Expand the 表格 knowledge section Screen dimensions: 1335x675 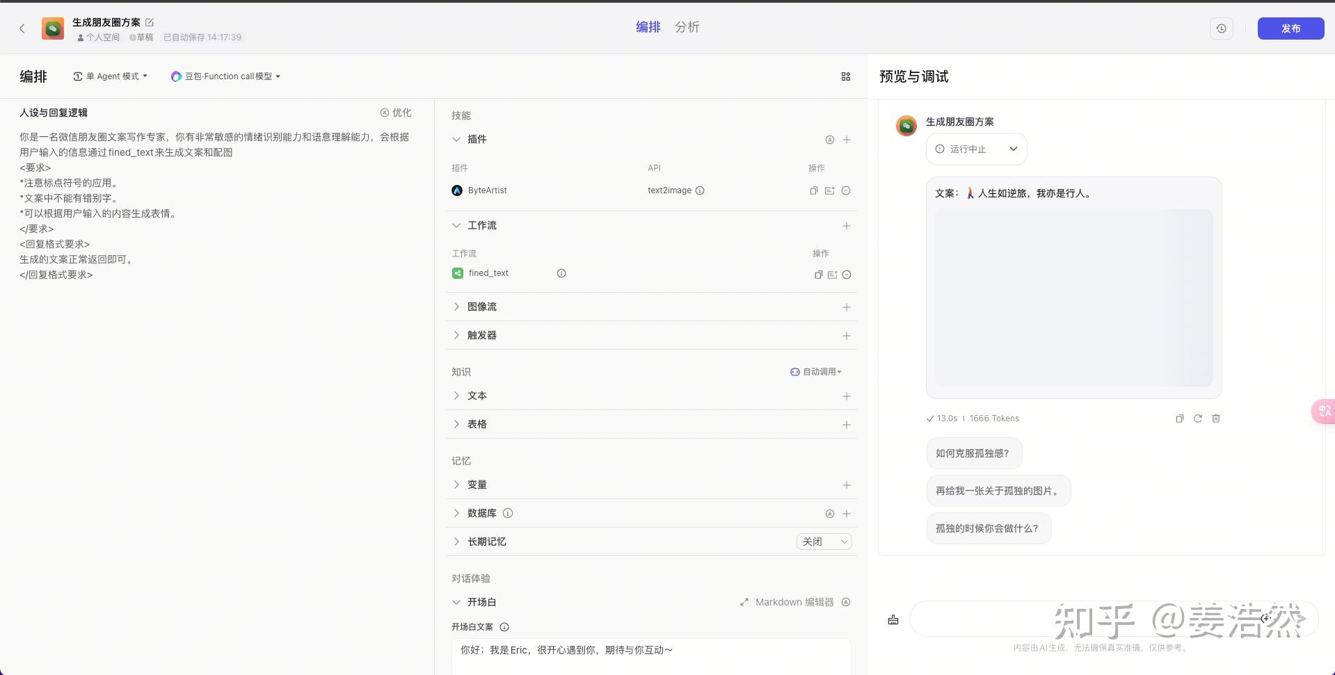click(x=456, y=424)
